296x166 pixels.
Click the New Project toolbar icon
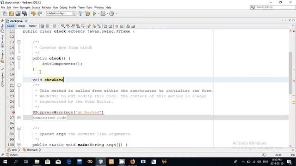(x=11, y=13)
